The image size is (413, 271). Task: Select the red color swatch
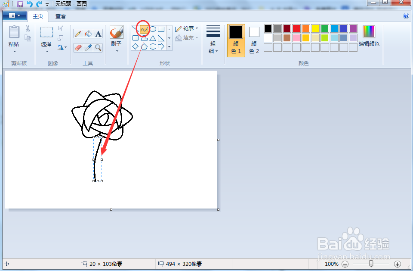coord(296,29)
